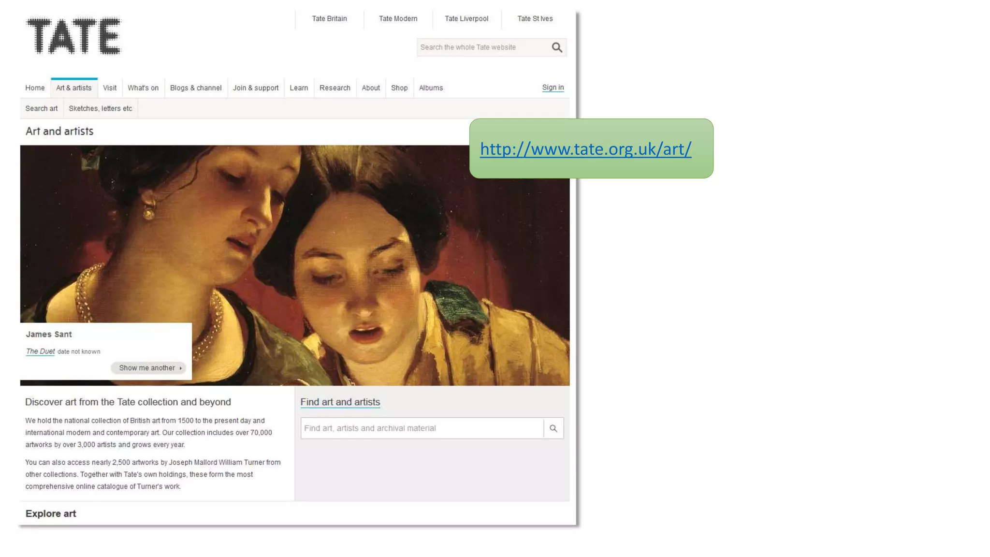Go to the Home menu item
Screen dimensions: 990x557
point(35,88)
